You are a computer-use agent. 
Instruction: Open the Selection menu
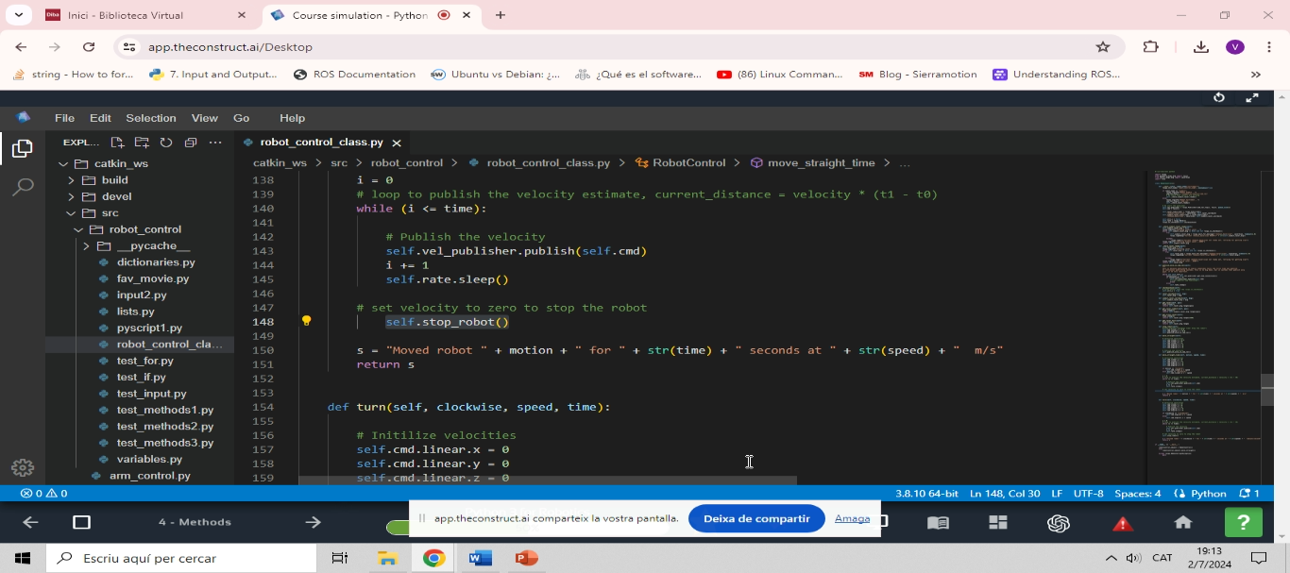pos(151,118)
